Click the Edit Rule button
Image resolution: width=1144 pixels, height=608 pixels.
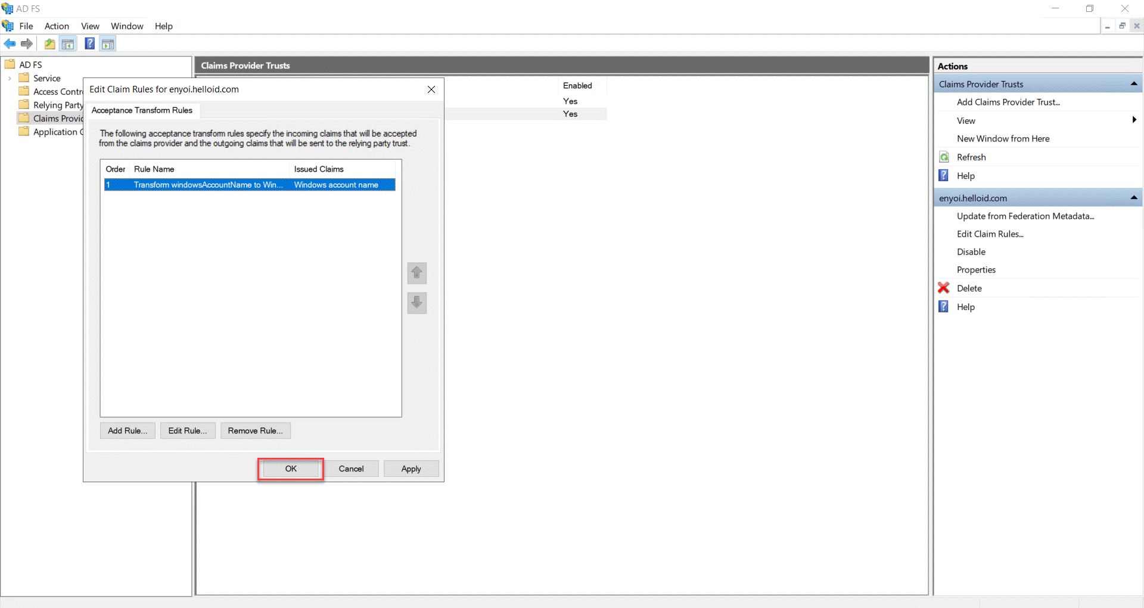(x=188, y=430)
